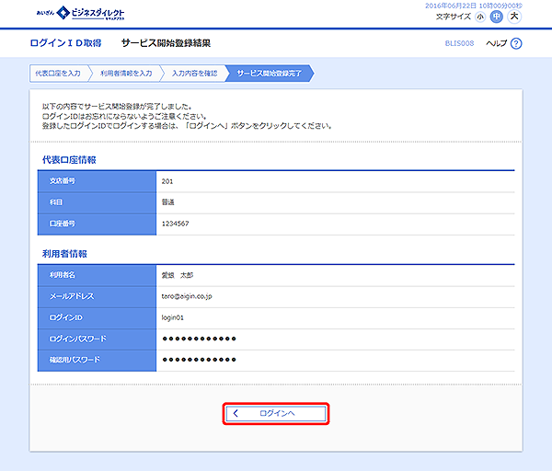This screenshot has height=471, width=552.
Task: Click the ログインID row label
Action: 66,317
